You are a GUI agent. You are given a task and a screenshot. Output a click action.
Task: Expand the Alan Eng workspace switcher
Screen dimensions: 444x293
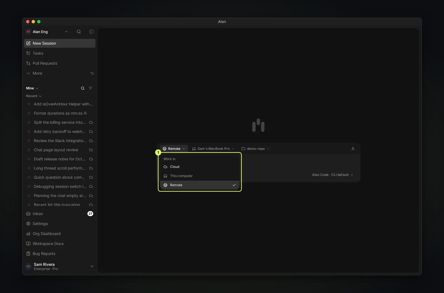47,32
